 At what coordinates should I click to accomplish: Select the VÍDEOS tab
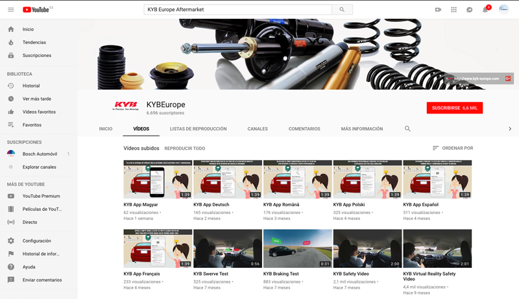tap(141, 128)
